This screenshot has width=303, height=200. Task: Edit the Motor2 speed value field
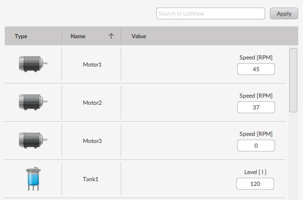coord(256,108)
